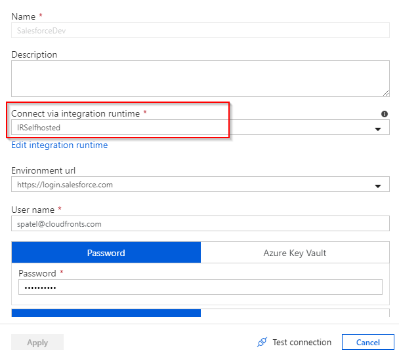Click the Name field containing SalesforceDev
Screen dimensions: 399x359
(200, 30)
